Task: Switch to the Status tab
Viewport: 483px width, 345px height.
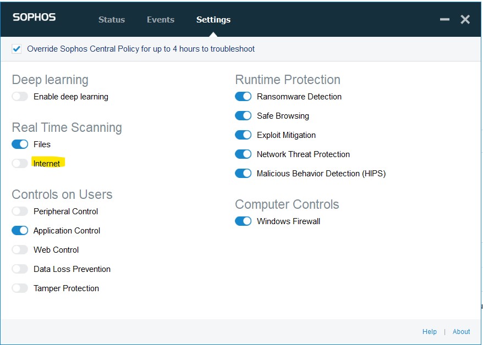Action: point(112,20)
